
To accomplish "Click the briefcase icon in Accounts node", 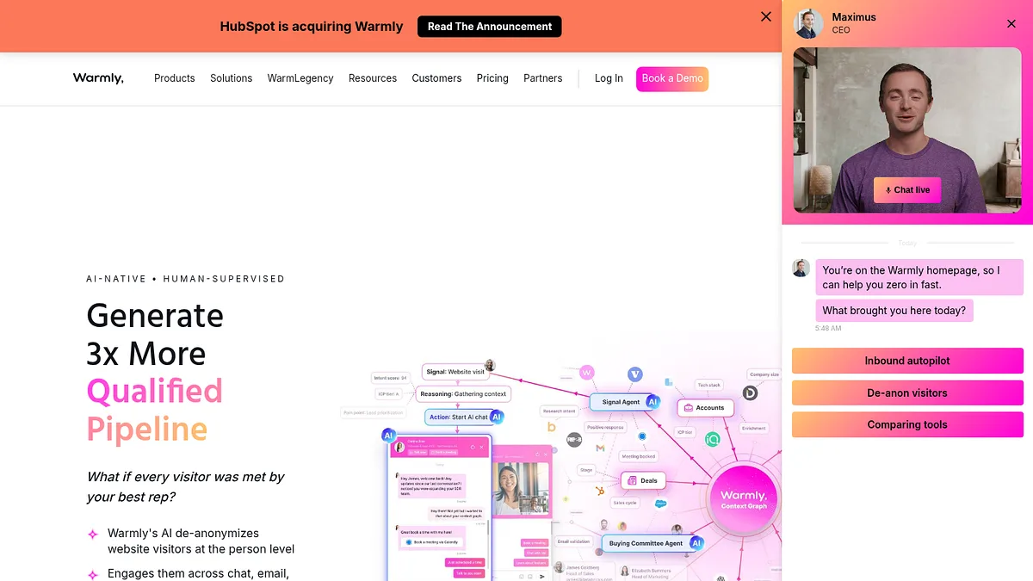I will [689, 408].
